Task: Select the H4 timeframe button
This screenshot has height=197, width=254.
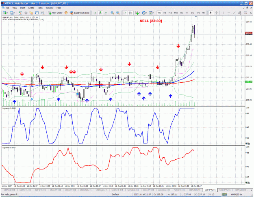Action: click(187, 13)
